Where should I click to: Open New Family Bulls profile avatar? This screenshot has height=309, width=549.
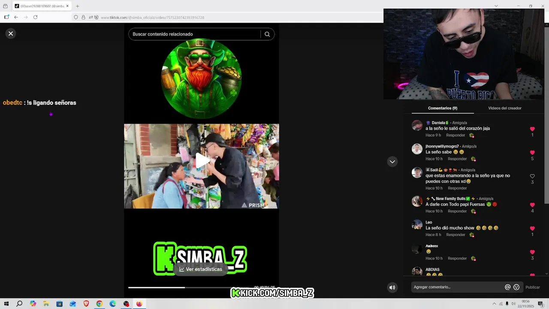(x=417, y=201)
